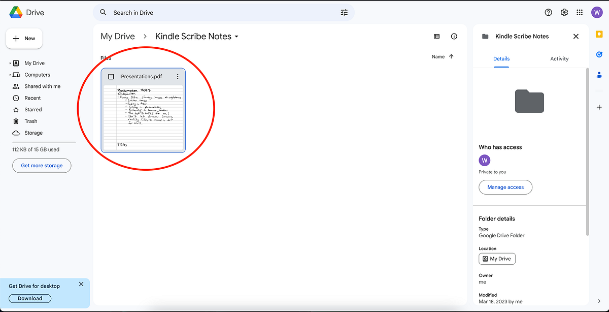Switch to list layout view
The height and width of the screenshot is (312, 609).
pos(436,36)
